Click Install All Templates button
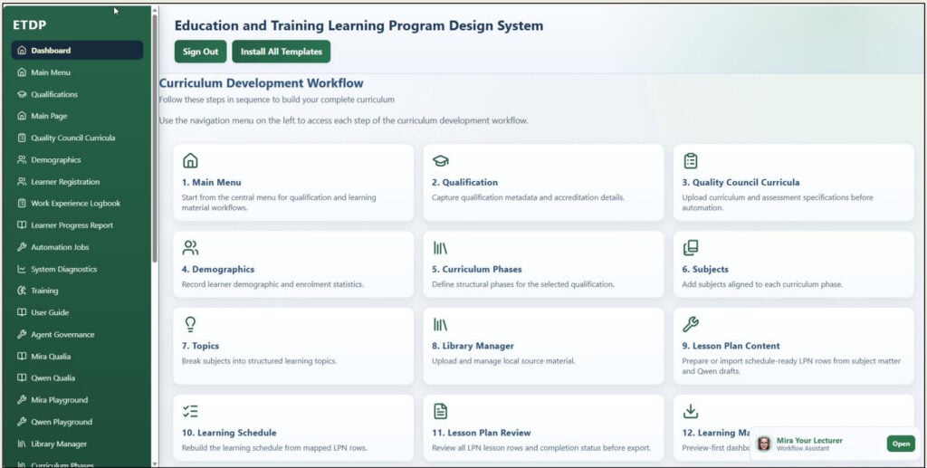Screen dimensions: 927x468 coord(282,52)
